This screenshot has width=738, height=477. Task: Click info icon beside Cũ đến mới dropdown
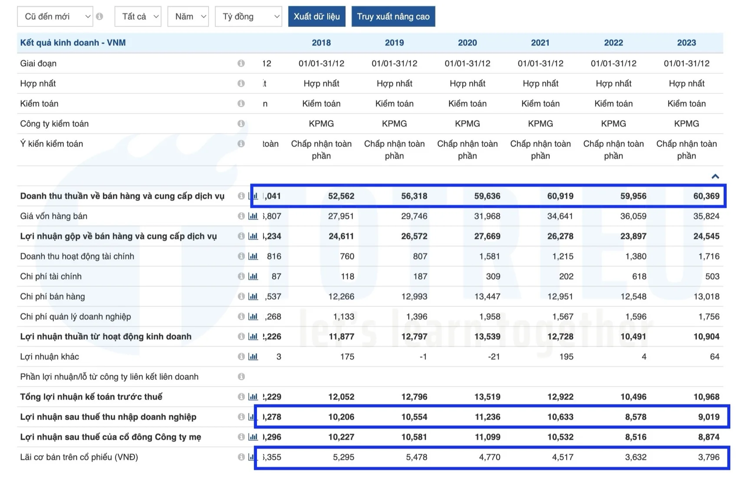point(99,16)
